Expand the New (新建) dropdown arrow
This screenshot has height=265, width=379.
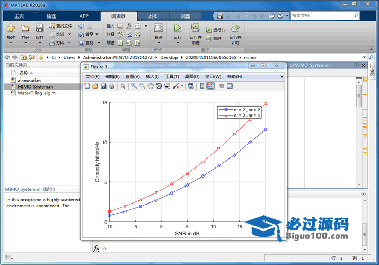click(x=11, y=43)
